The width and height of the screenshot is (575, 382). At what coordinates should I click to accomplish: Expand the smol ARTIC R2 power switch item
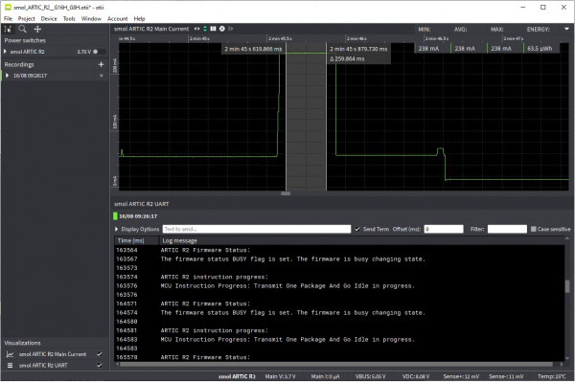point(6,52)
